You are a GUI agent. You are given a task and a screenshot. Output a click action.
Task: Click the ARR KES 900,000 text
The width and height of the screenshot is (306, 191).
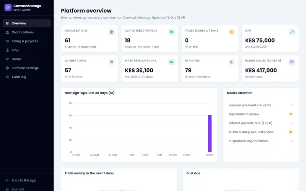click(x=256, y=47)
